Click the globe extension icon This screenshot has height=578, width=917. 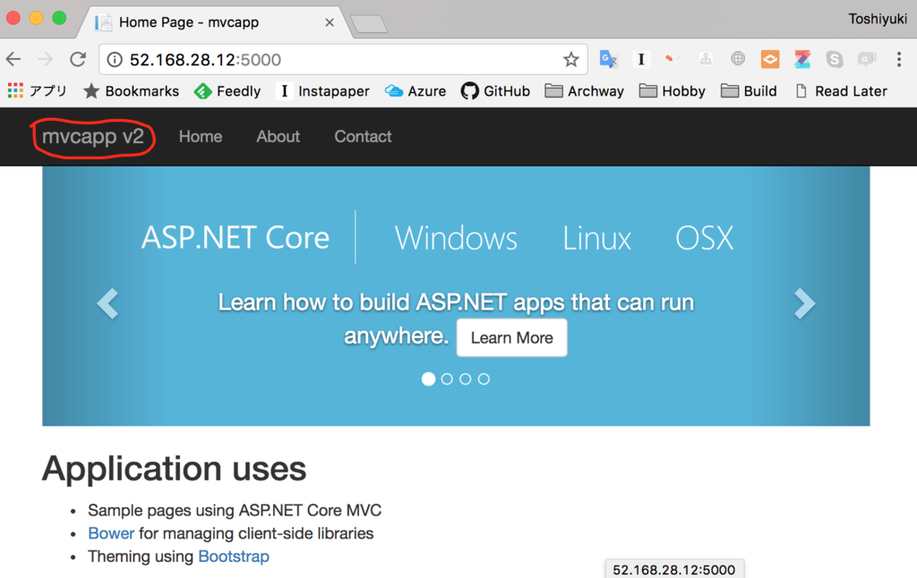(x=738, y=58)
